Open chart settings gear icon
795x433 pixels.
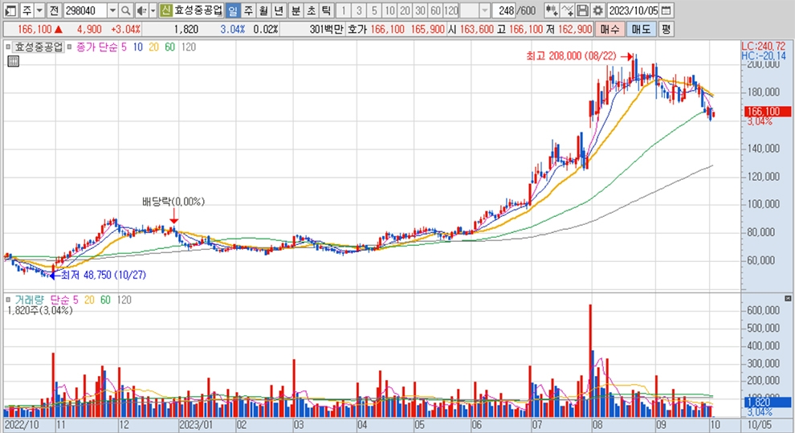click(x=597, y=10)
